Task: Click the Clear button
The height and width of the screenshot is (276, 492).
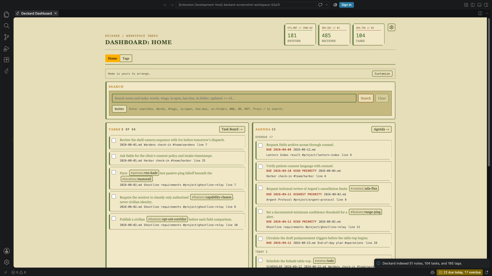Action: 382,98
